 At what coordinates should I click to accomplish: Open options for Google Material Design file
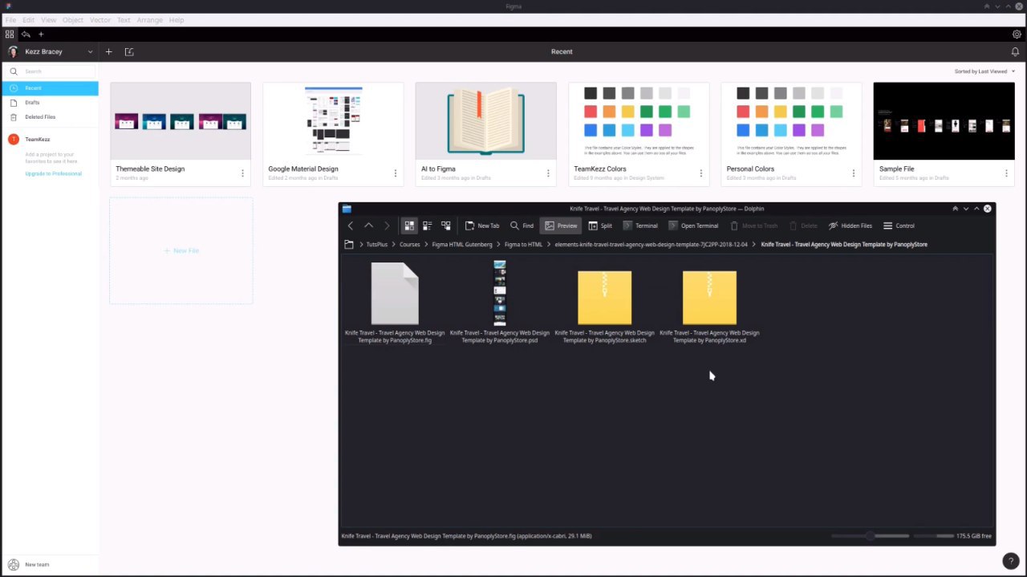(x=395, y=173)
